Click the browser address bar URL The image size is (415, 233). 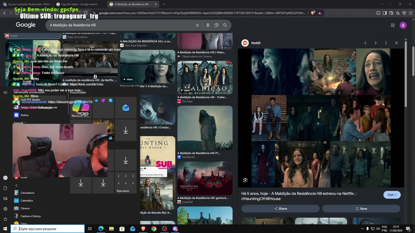pyautogui.click(x=202, y=13)
